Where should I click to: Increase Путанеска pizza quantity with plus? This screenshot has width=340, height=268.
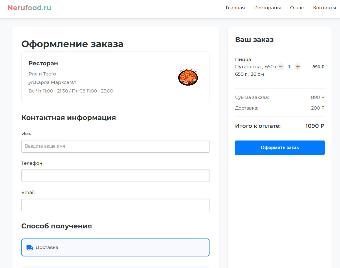coord(298,67)
